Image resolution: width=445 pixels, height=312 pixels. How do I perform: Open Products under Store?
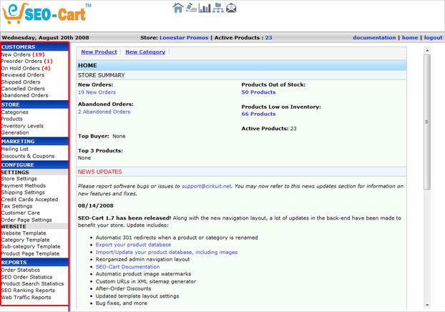[12, 119]
